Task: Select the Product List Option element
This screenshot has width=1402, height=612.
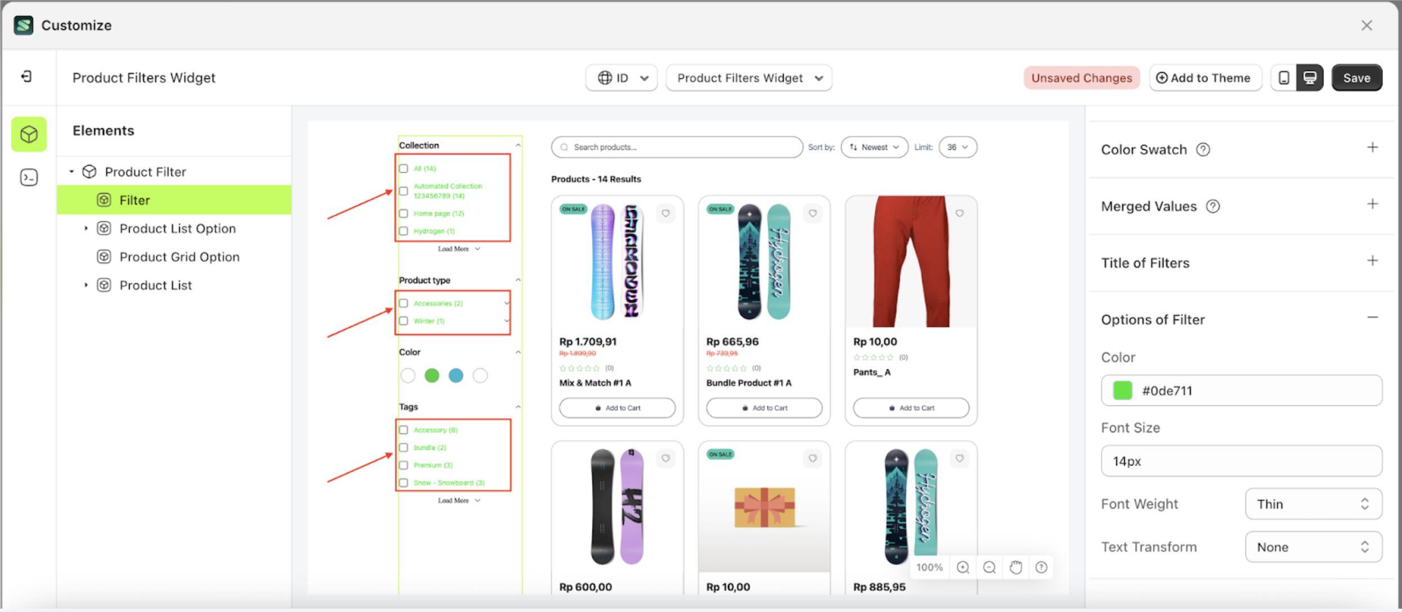Action: tap(178, 229)
